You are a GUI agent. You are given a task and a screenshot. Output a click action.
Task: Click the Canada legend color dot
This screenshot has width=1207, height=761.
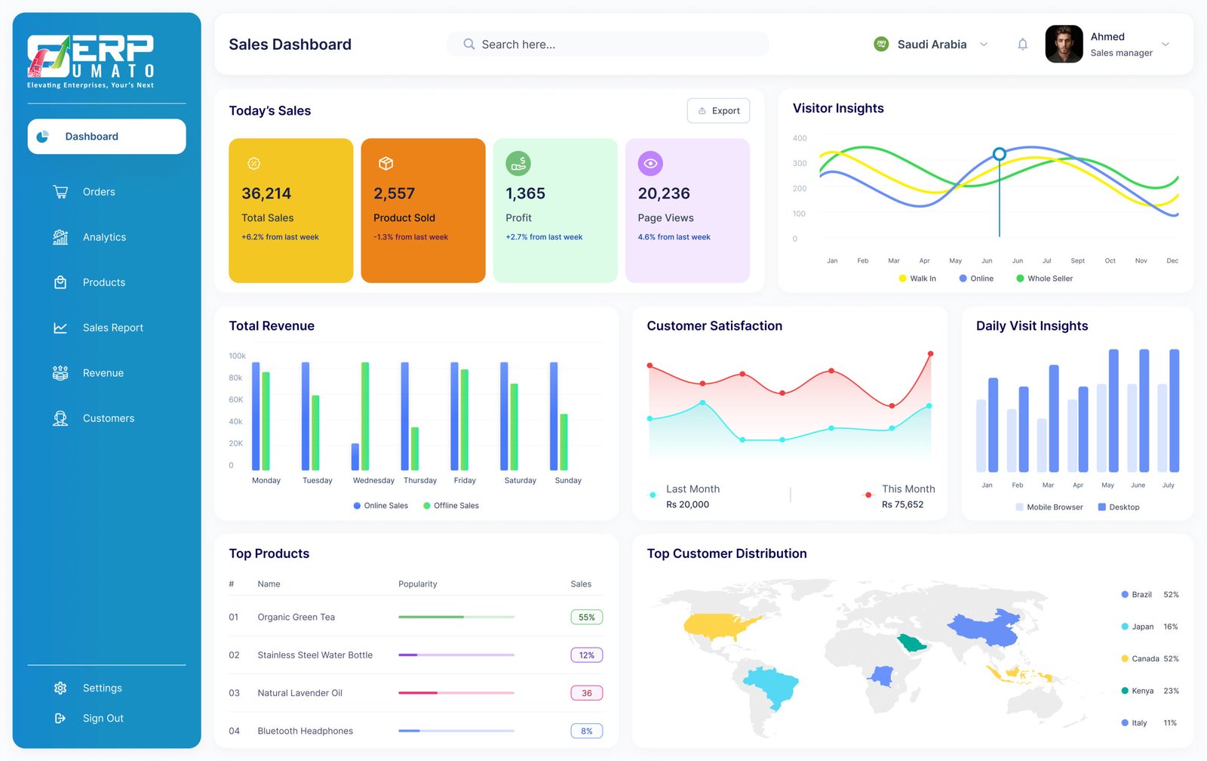pyautogui.click(x=1125, y=659)
